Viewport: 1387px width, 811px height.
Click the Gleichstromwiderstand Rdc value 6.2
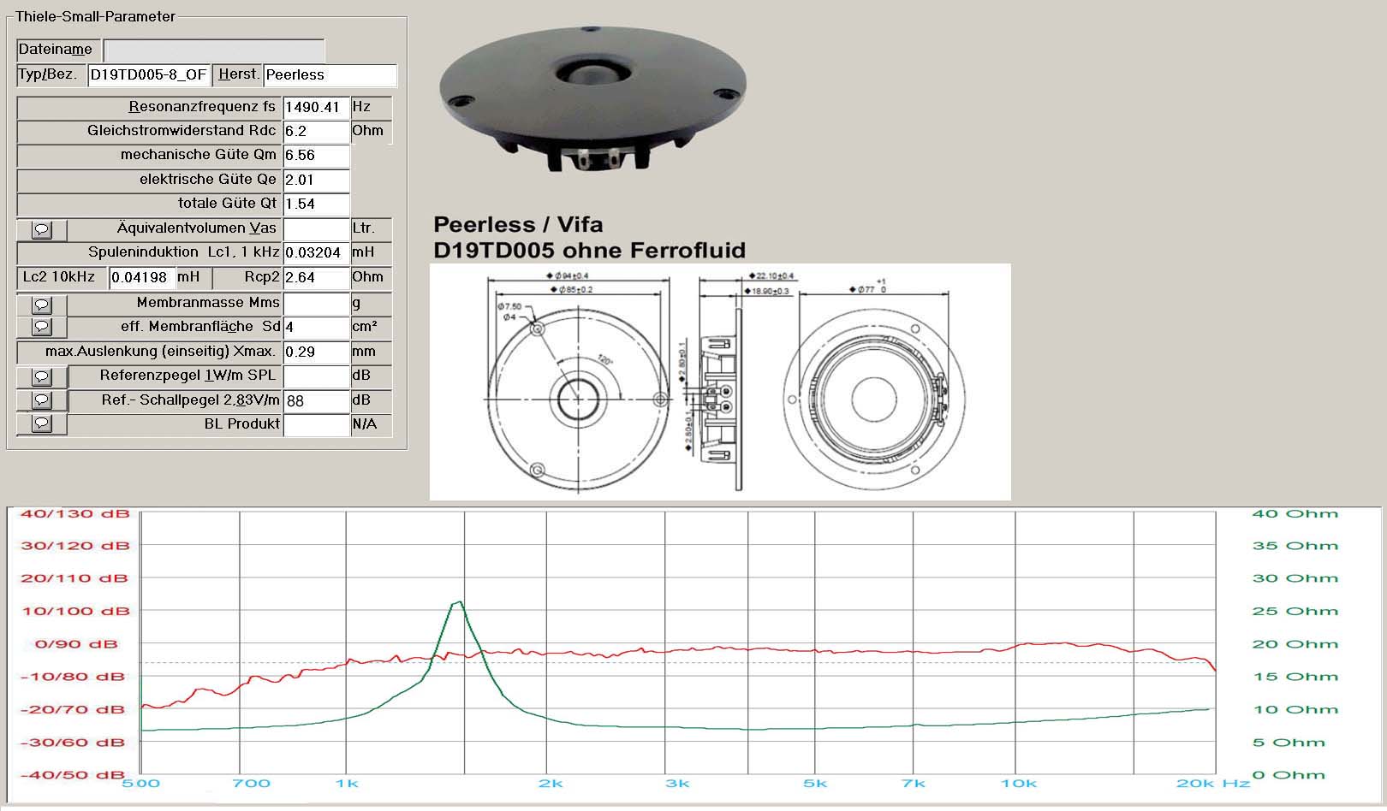316,132
